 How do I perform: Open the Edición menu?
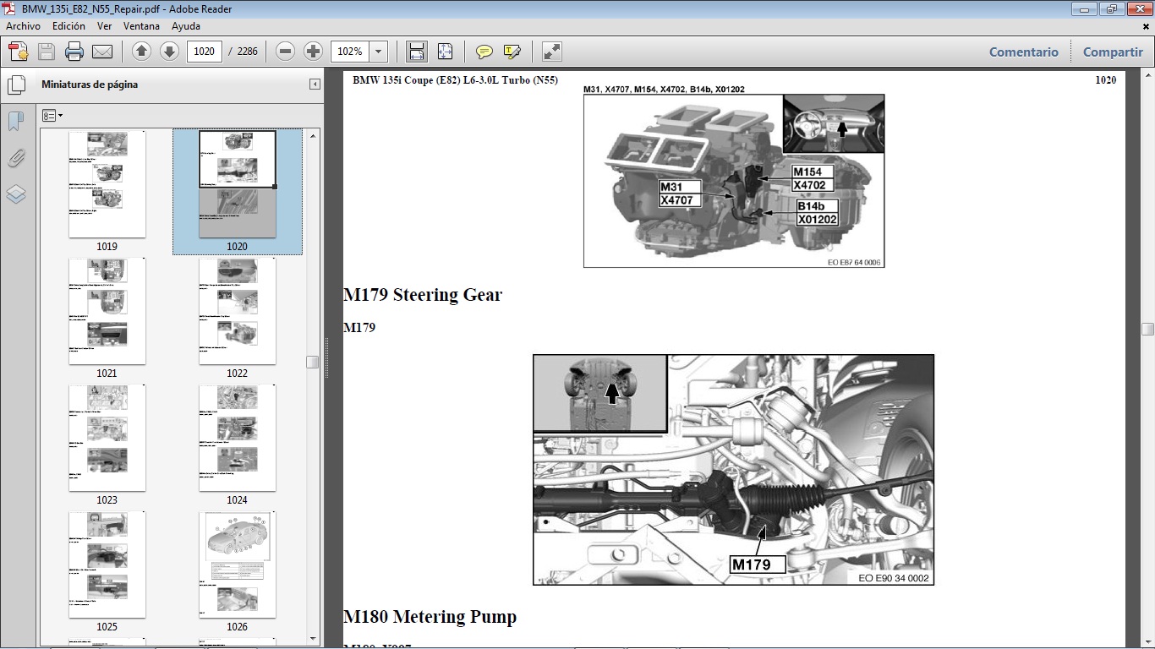pos(68,26)
